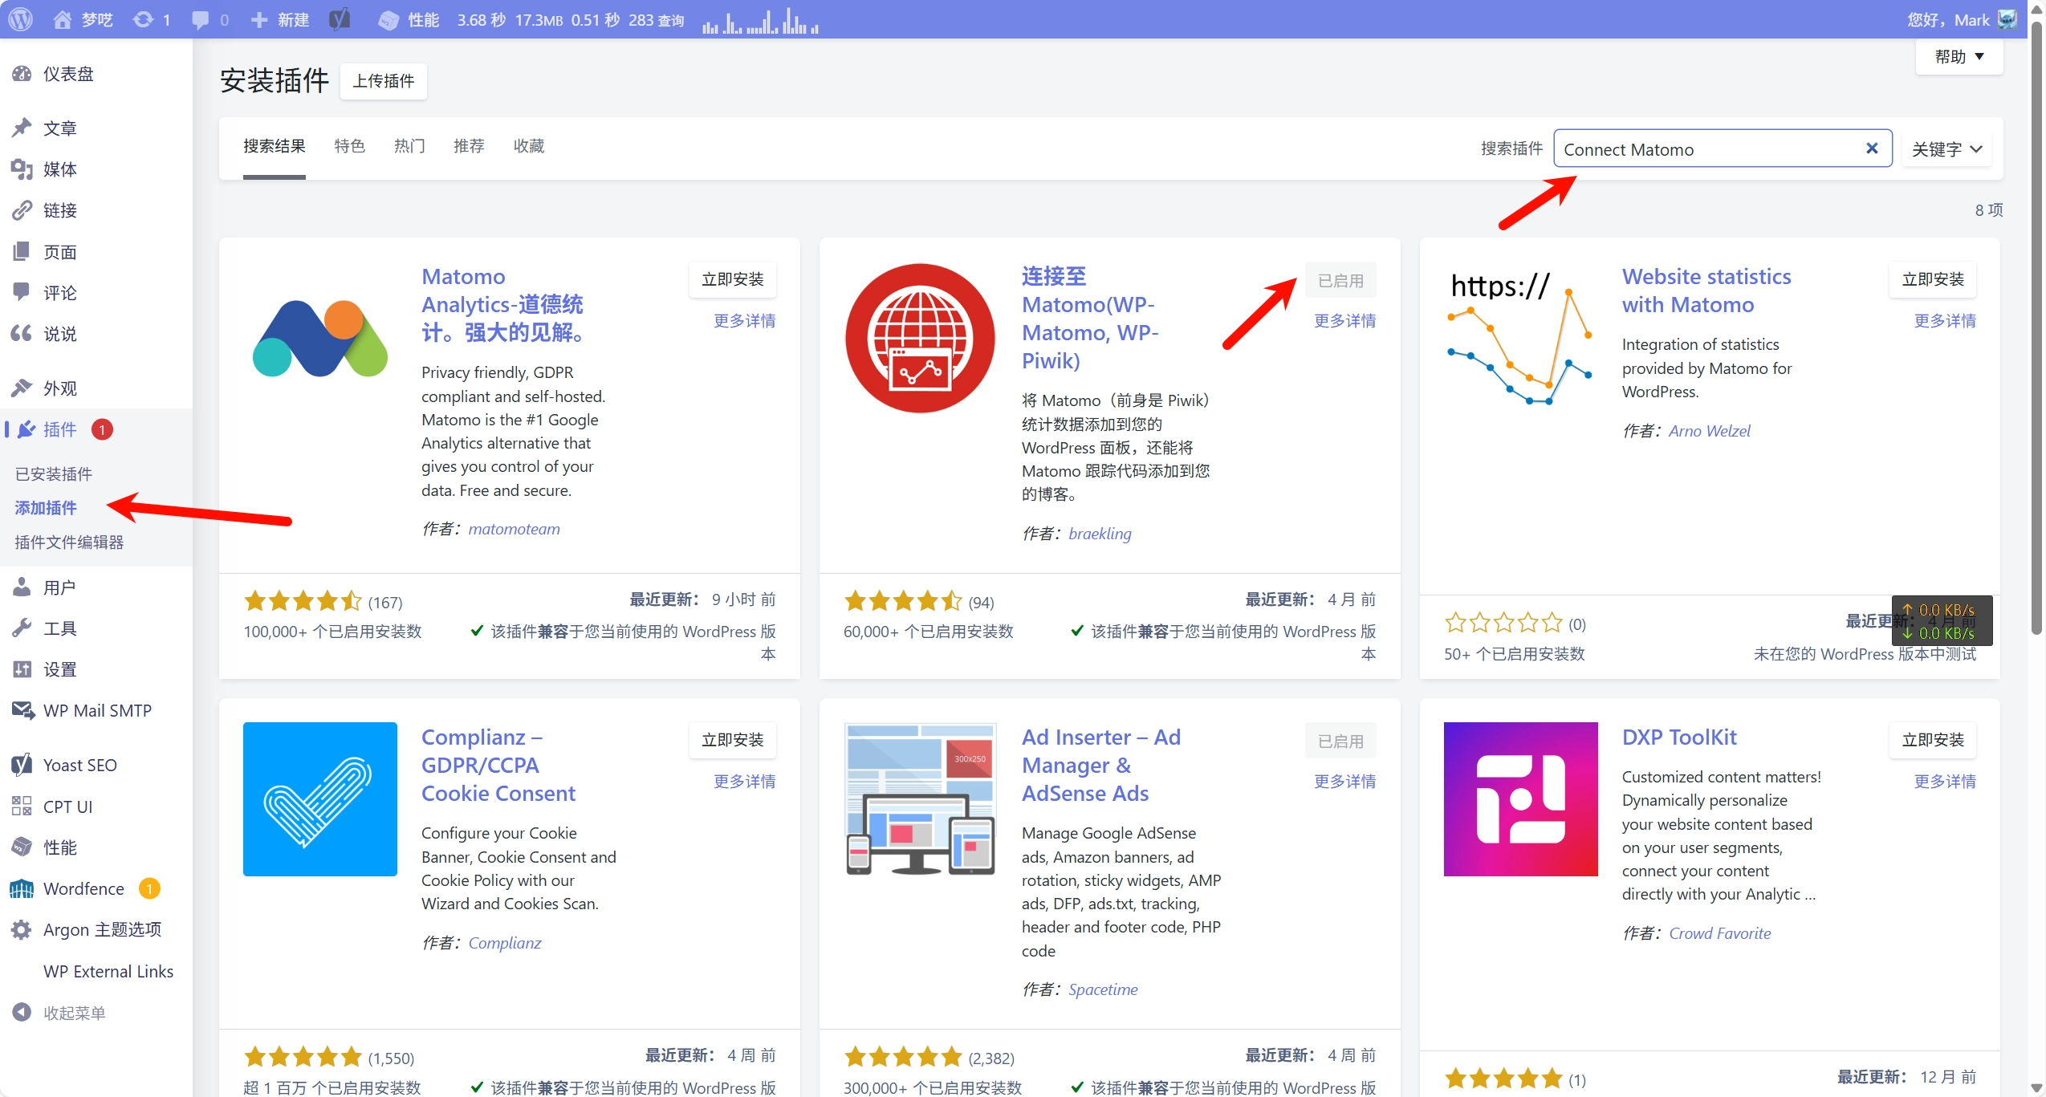Click the DXP ToolKit purple thumbnail

[x=1521, y=799]
